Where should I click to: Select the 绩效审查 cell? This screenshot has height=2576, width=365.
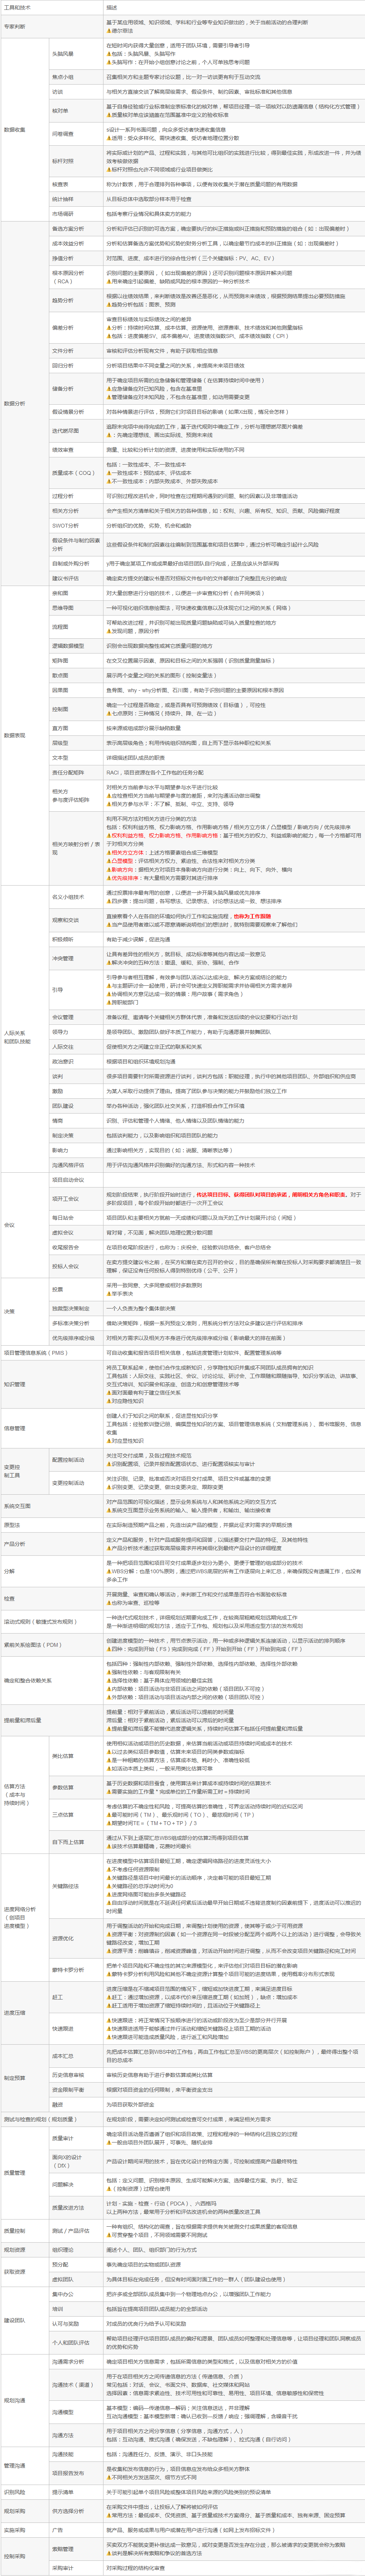click(x=76, y=450)
